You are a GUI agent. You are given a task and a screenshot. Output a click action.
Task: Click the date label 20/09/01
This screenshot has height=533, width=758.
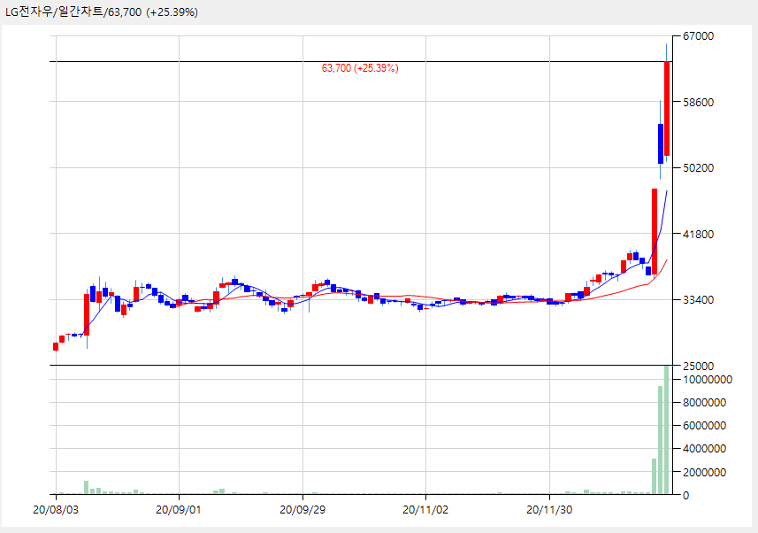[x=179, y=510]
